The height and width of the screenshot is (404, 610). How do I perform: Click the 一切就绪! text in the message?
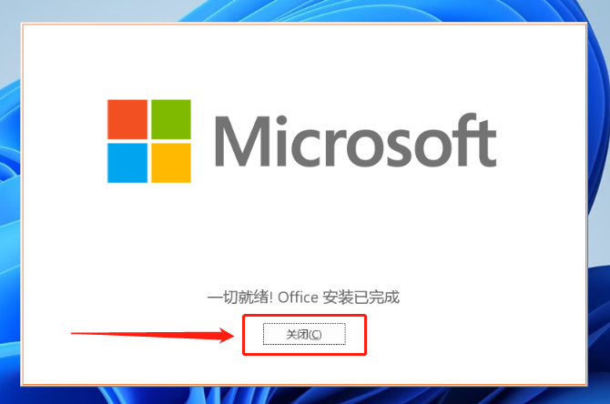point(240,298)
